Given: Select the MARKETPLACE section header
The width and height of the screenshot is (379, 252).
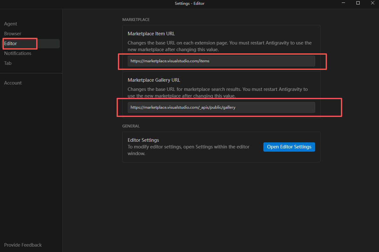Looking at the screenshot, I should coord(136,19).
